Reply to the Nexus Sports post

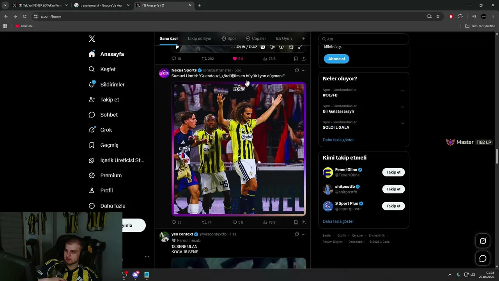(x=177, y=222)
